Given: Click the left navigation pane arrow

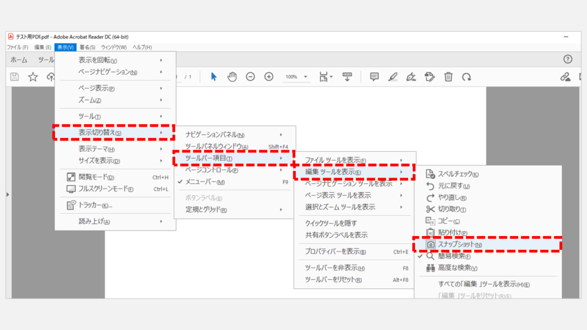Looking at the screenshot, I should pyautogui.click(x=7, y=194).
